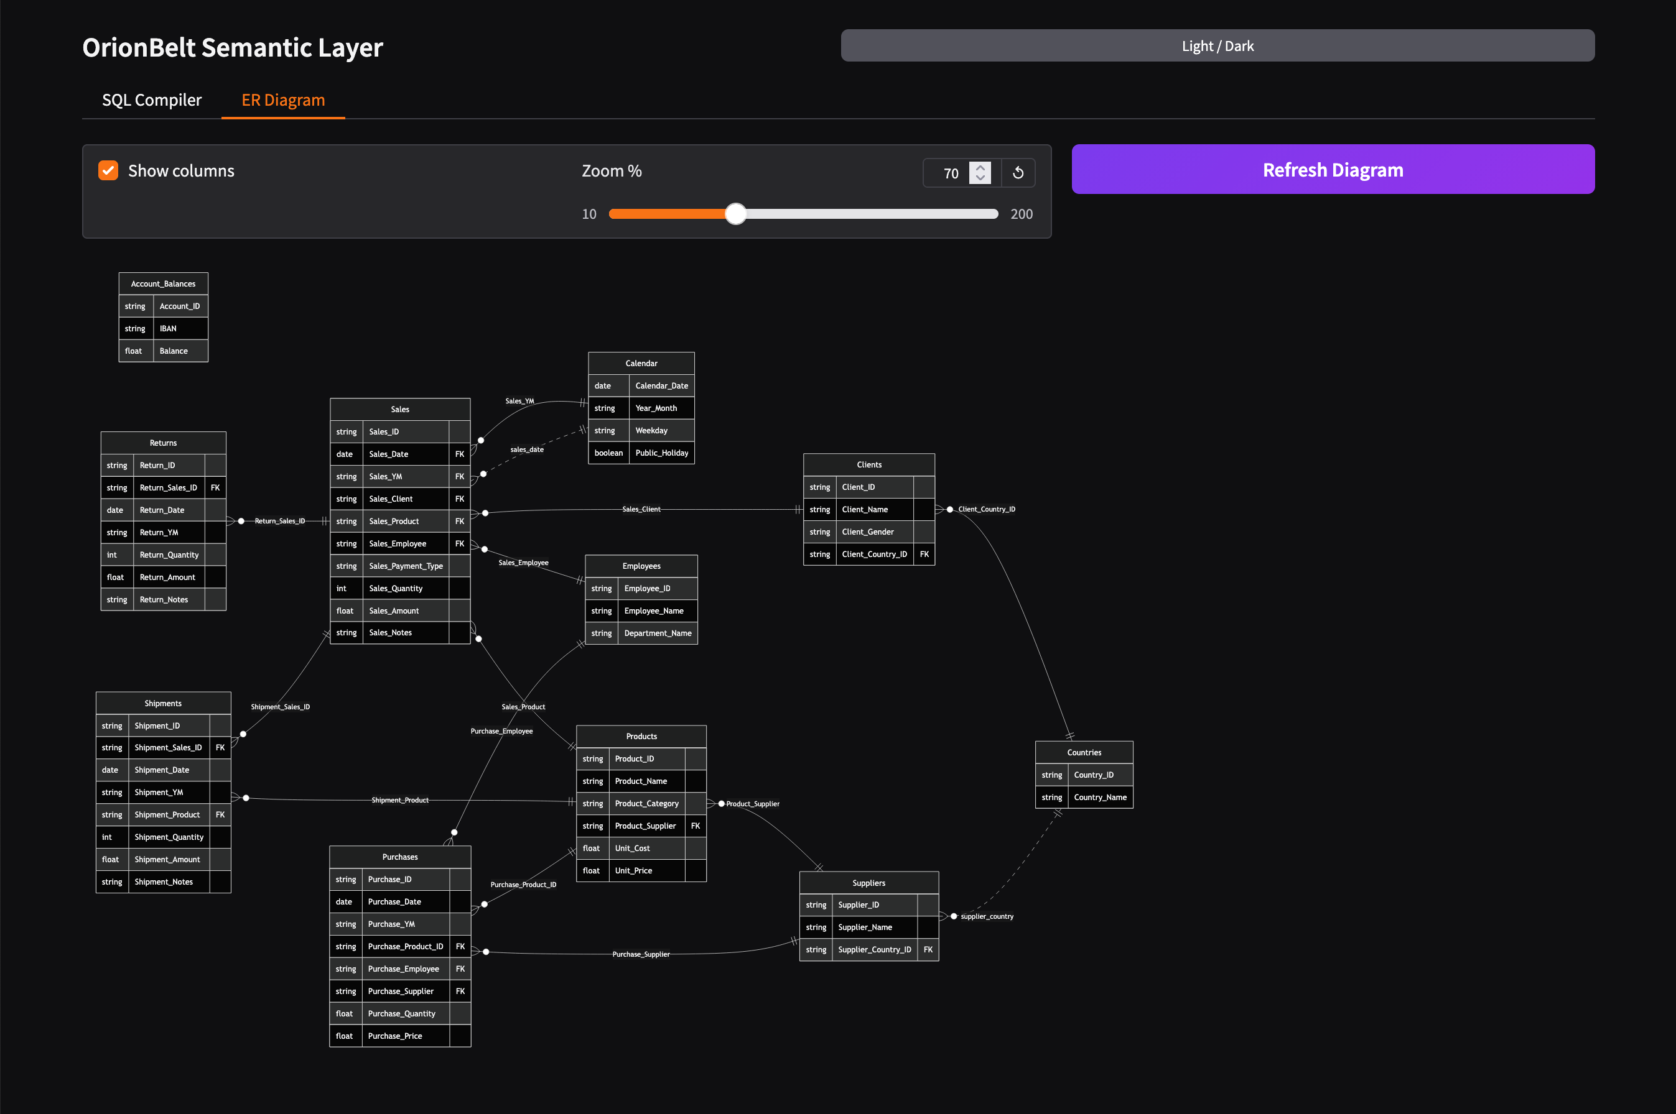Select the Account_Balances table

tap(163, 283)
